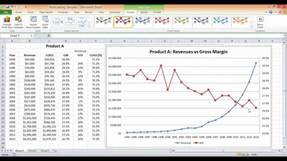The image size is (287, 161).
Task: Open the Review ribbon tab
Action: click(89, 12)
